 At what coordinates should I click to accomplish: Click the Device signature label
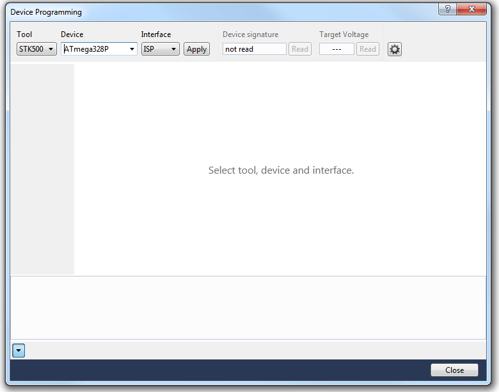tap(250, 34)
